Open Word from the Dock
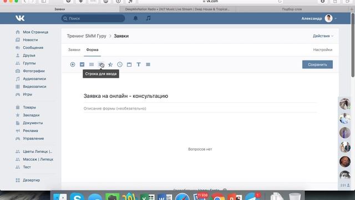This screenshot has height=200, width=355. point(165,197)
